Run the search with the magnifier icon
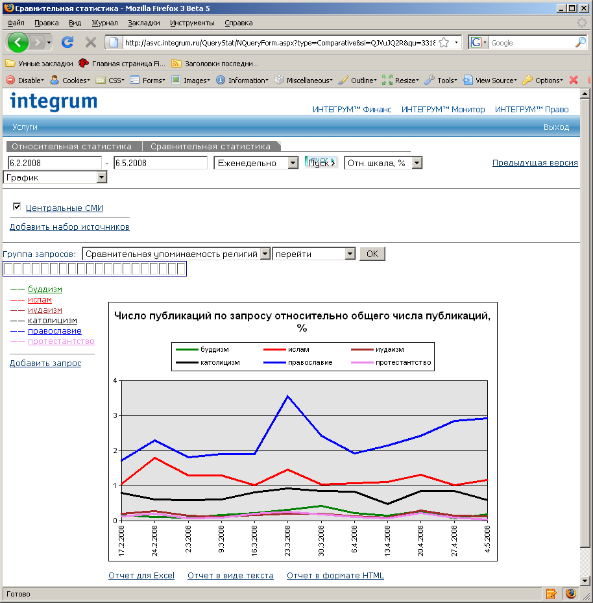The height and width of the screenshot is (603, 593). pyautogui.click(x=580, y=42)
